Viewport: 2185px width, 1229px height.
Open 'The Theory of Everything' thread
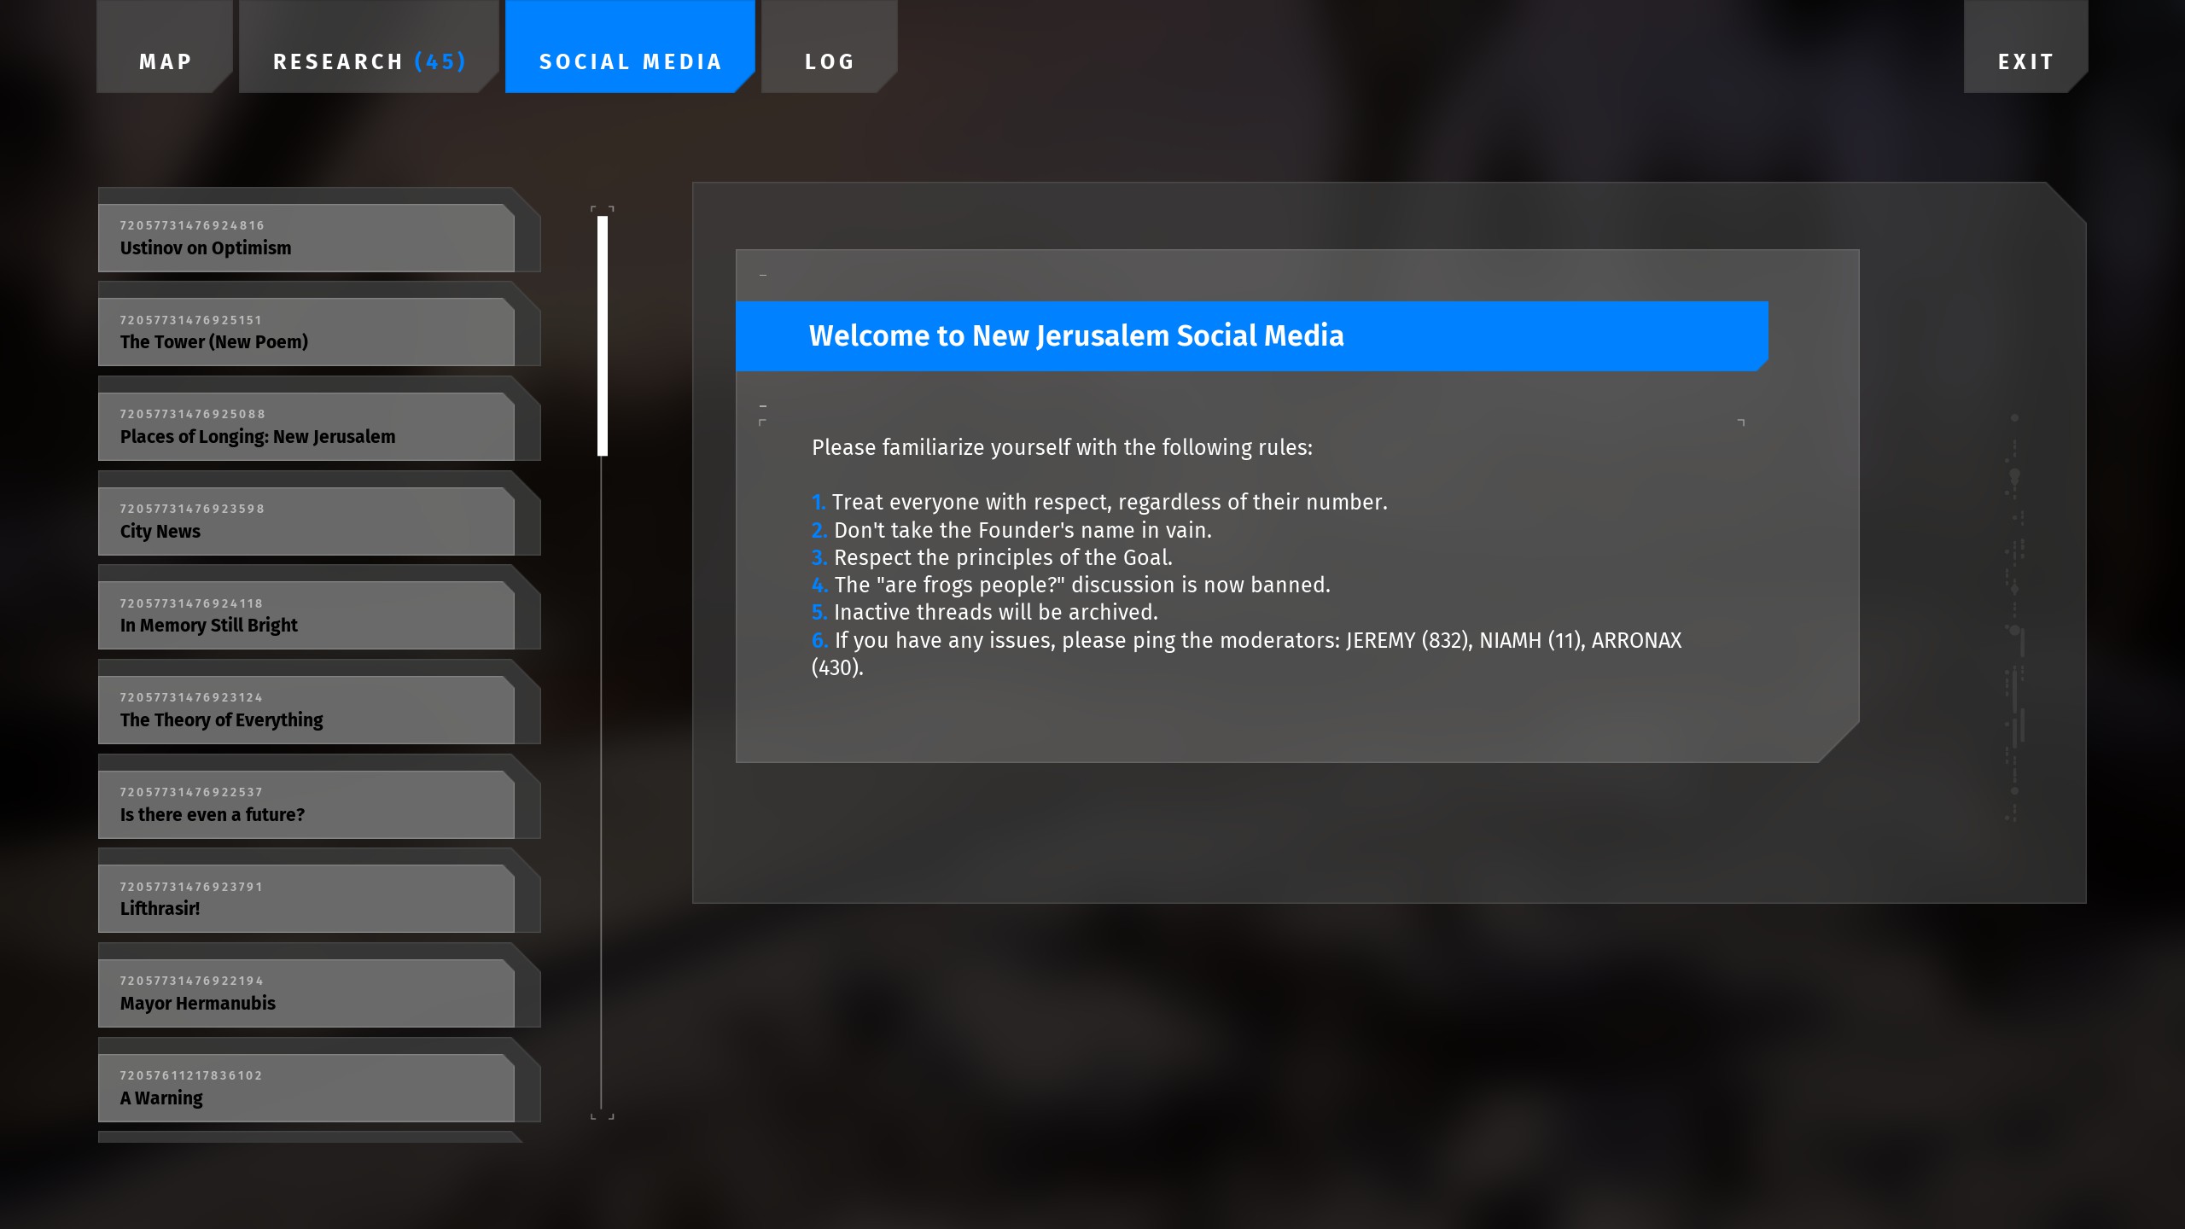(x=306, y=710)
